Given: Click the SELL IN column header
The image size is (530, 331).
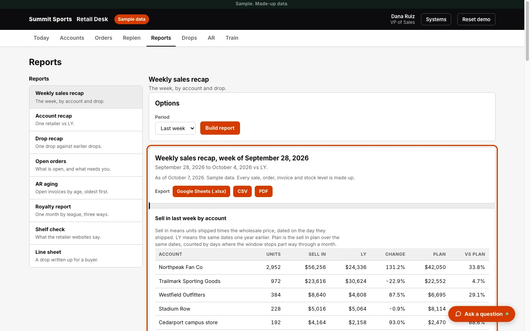Looking at the screenshot, I should 317,254.
